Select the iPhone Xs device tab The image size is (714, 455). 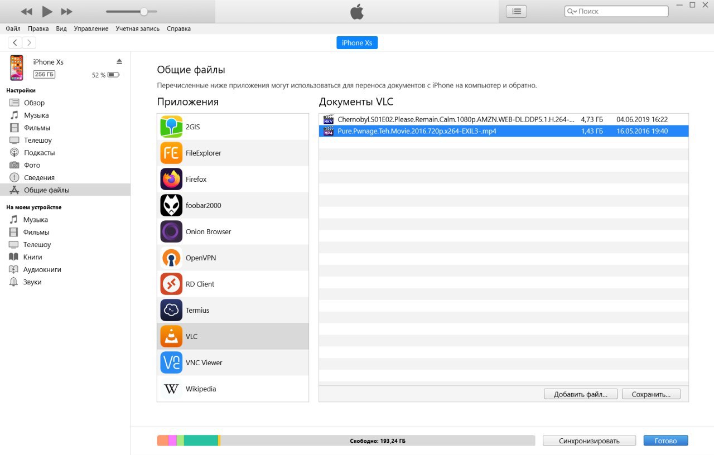coord(357,43)
